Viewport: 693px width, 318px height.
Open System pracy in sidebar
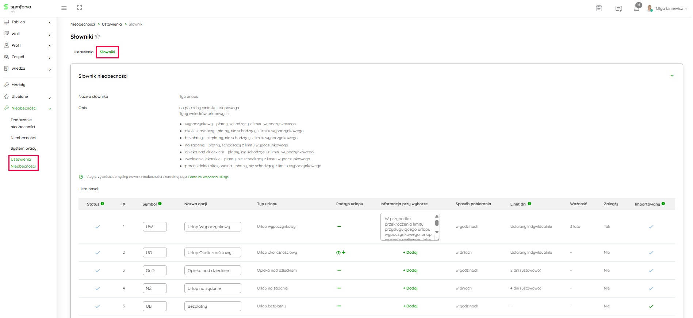[23, 149]
